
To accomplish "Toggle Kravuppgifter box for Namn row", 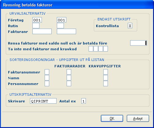I will (105, 78).
